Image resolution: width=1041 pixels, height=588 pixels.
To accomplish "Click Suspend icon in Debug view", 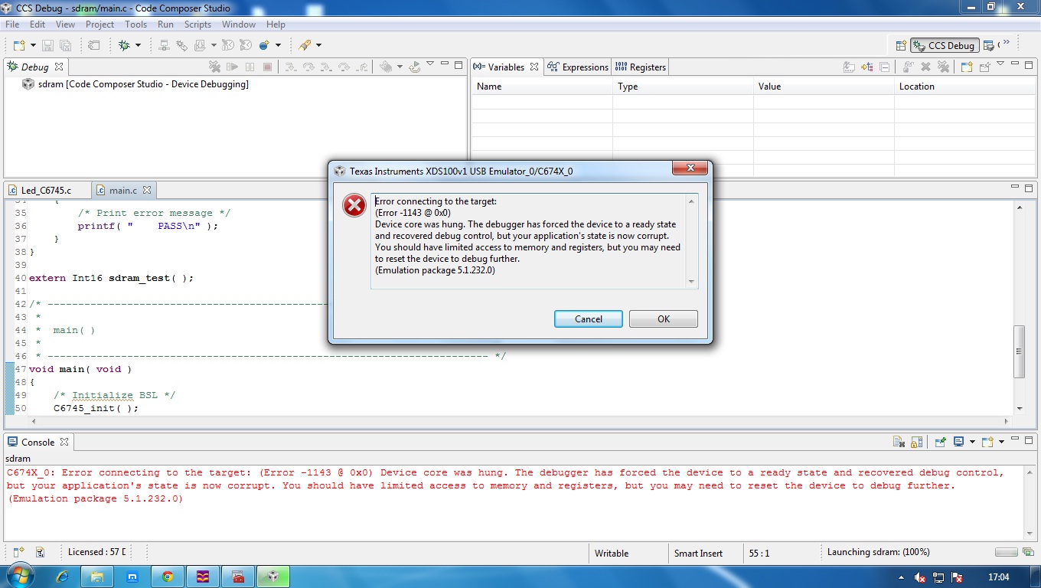I will (x=250, y=67).
